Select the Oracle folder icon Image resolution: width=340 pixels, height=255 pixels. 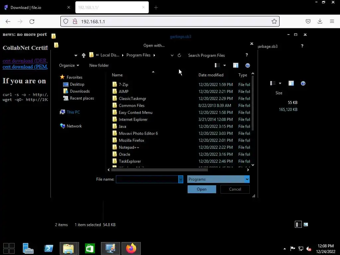point(115,154)
